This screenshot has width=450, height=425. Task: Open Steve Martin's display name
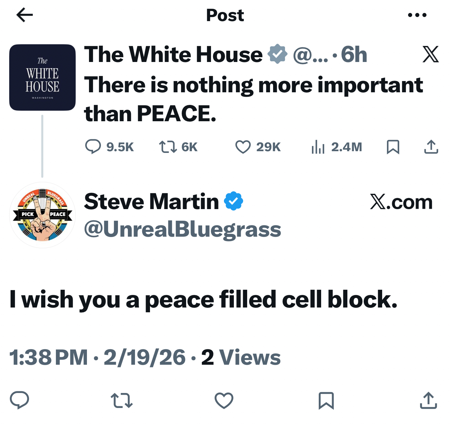tap(151, 202)
